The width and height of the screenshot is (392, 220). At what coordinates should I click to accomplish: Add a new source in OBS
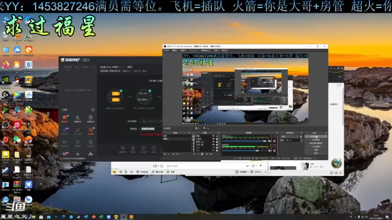(194, 154)
